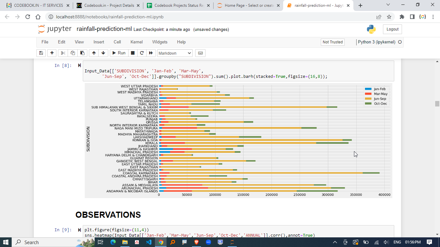Open the Help menu
Screen dimensions: 440x247
pos(181,42)
